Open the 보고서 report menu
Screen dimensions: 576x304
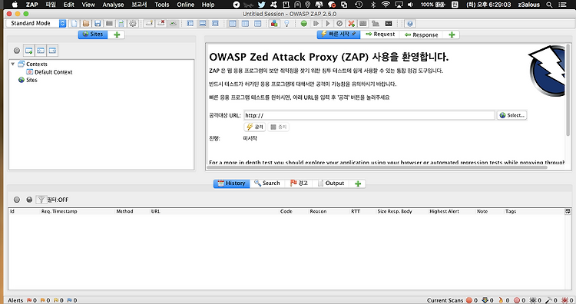click(139, 5)
